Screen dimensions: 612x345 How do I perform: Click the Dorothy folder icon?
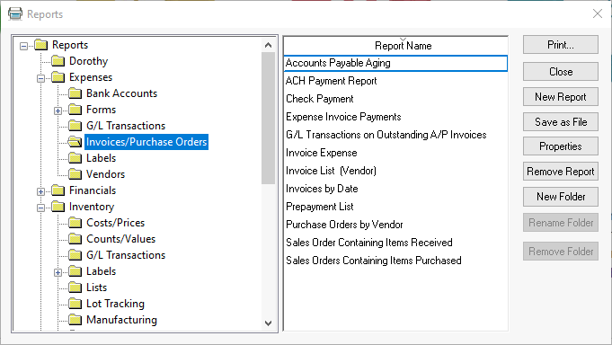58,61
